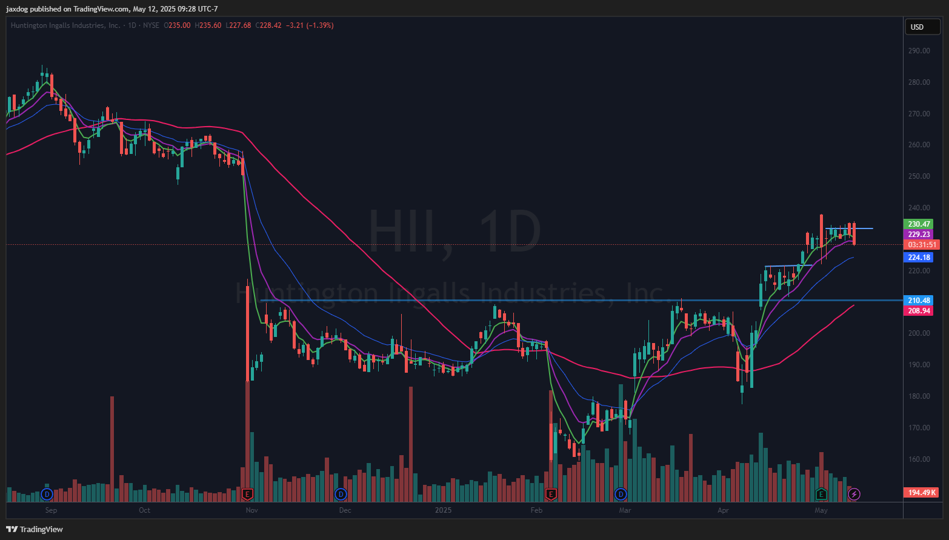Click the purple 229.23 price label
Image resolution: width=949 pixels, height=540 pixels.
pyautogui.click(x=919, y=235)
